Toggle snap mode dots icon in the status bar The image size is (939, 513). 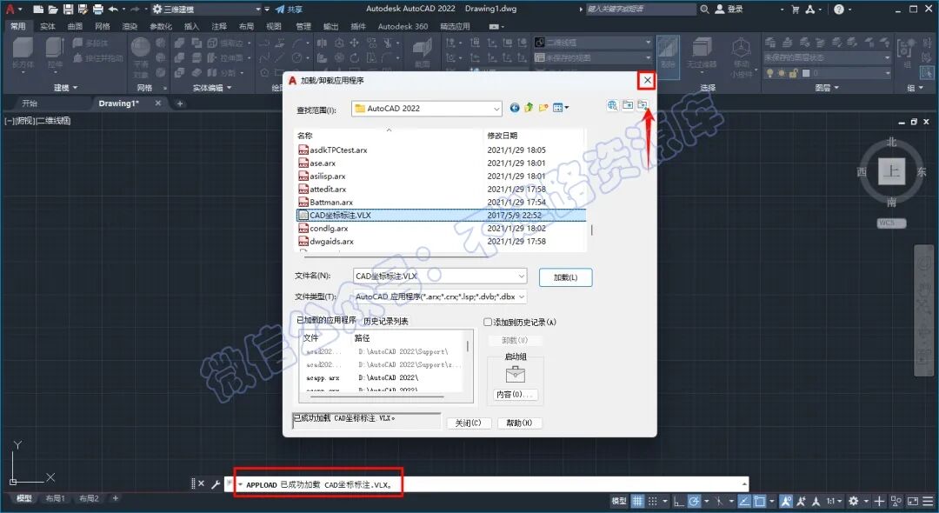653,501
